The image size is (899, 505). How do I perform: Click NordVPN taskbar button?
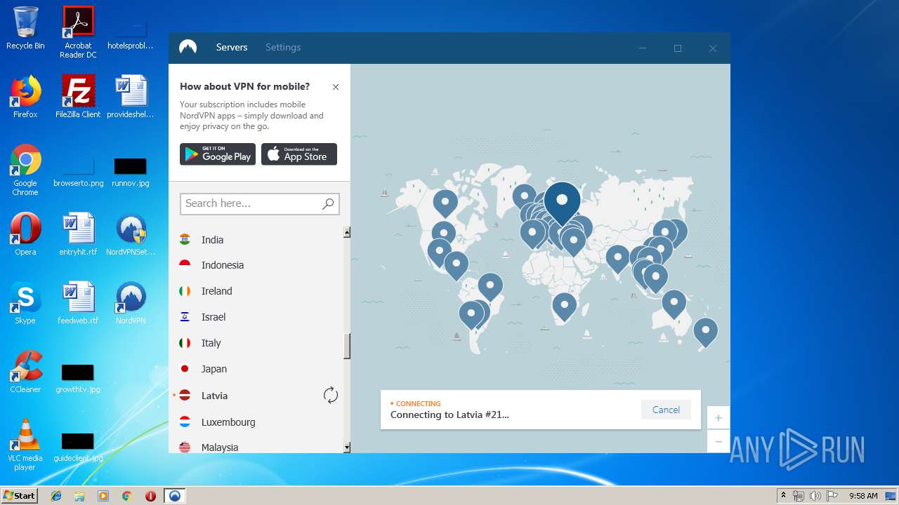[x=174, y=496]
